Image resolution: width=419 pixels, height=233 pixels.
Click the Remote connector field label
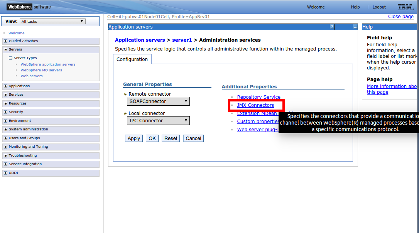pyautogui.click(x=150, y=94)
